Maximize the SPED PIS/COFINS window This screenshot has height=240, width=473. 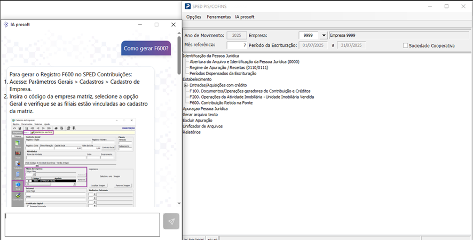tap(446, 6)
